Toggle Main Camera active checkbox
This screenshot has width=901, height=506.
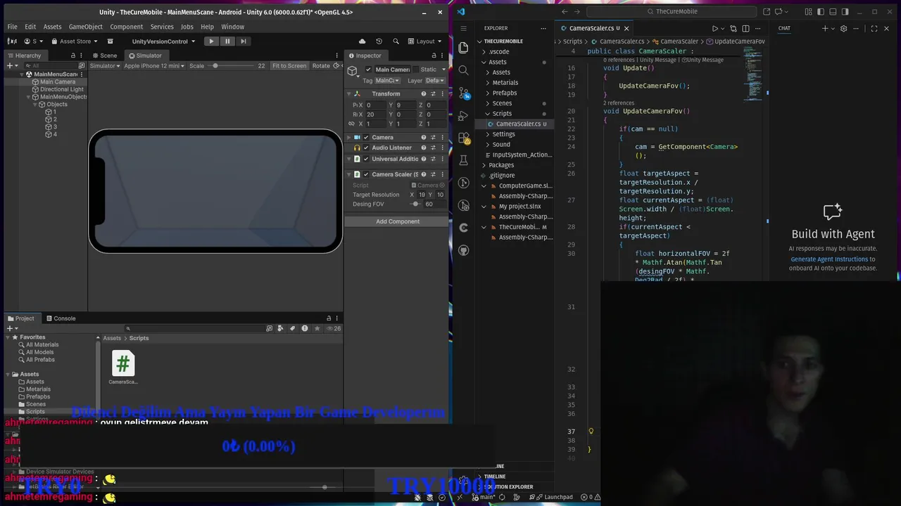pos(368,70)
